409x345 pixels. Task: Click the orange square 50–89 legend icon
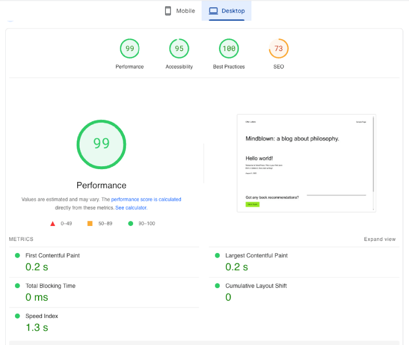(90, 223)
